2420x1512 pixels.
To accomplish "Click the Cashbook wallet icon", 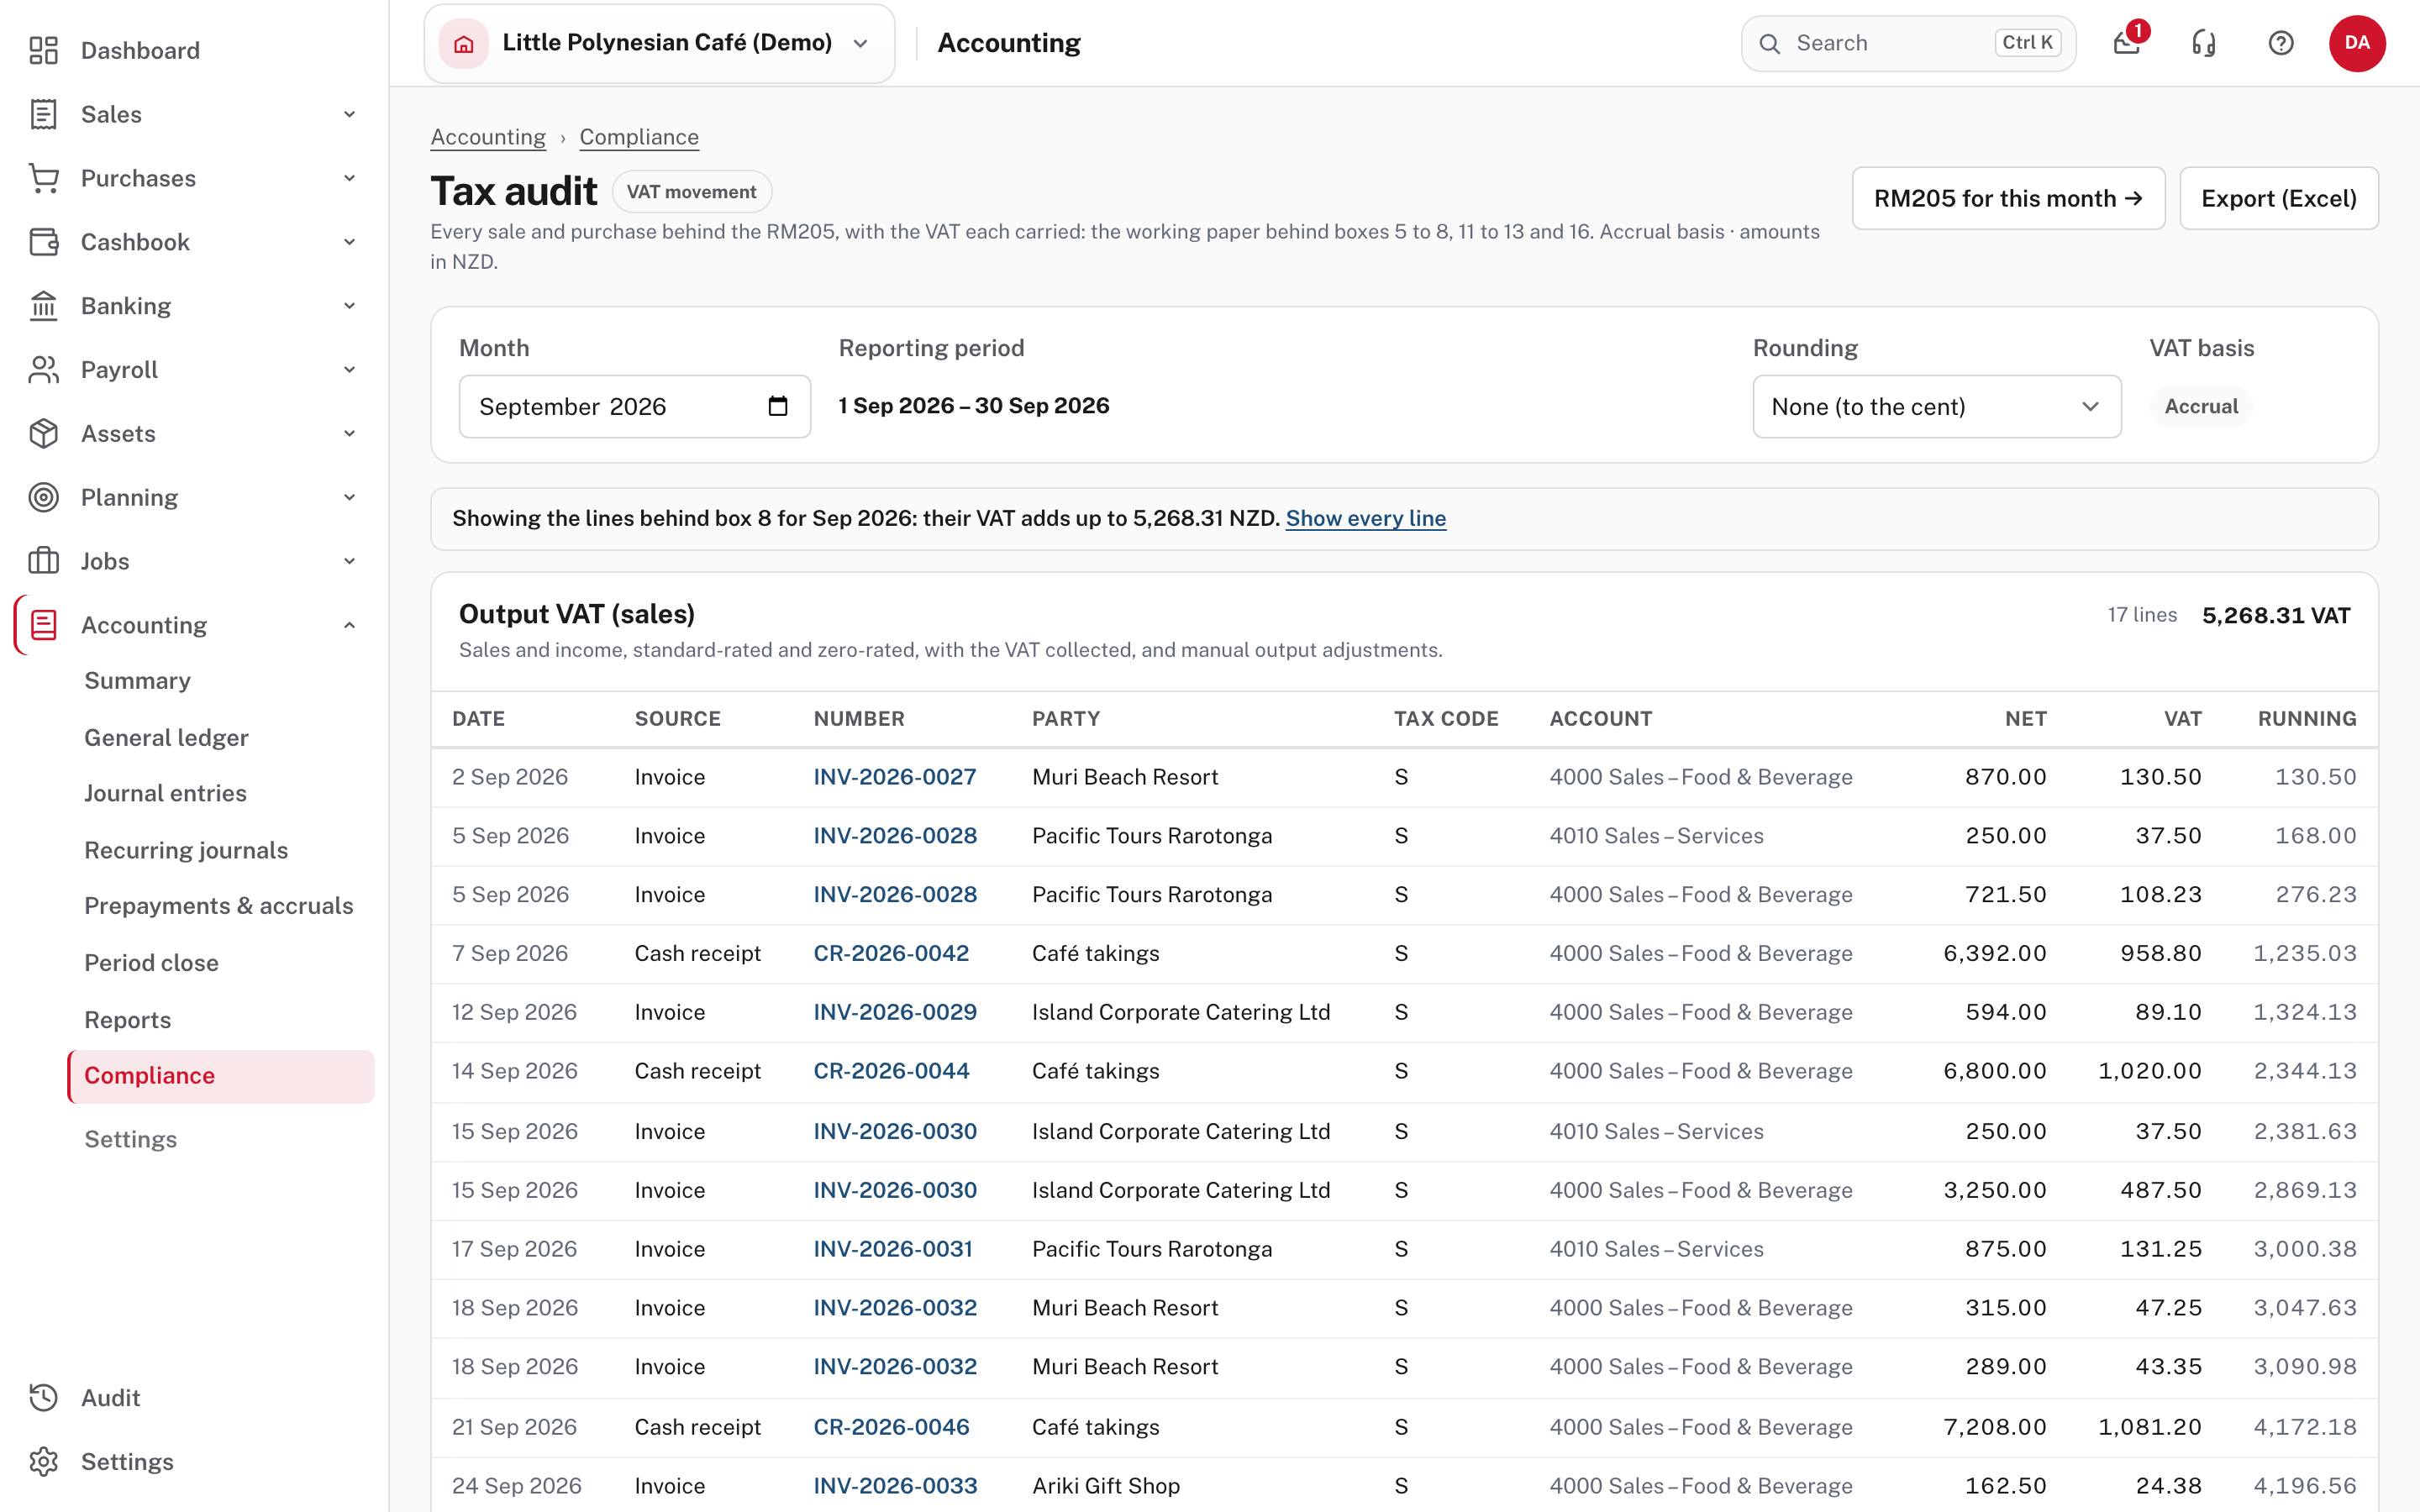I will pos(43,242).
